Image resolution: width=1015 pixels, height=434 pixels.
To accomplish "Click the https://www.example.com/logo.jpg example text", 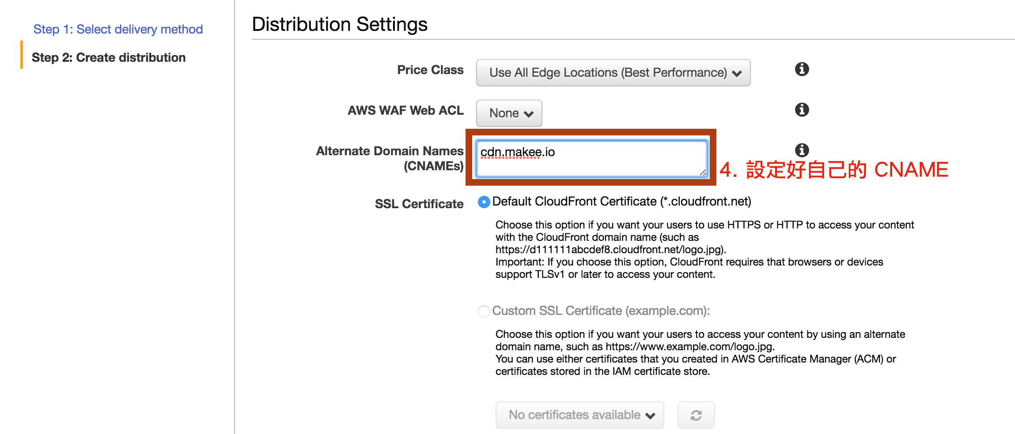I will click(x=689, y=347).
